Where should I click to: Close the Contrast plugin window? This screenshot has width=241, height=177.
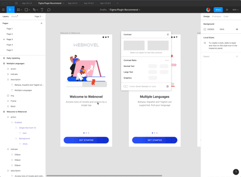click(168, 34)
